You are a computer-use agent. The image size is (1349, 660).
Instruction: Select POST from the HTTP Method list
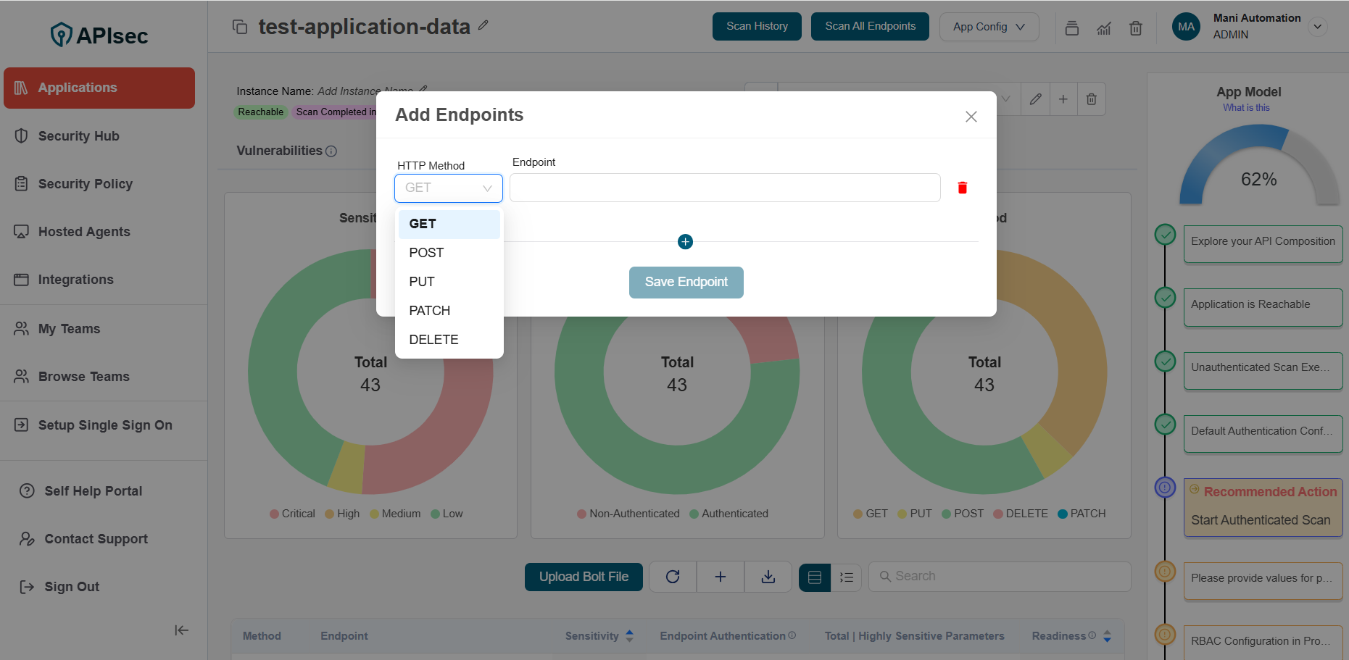426,252
